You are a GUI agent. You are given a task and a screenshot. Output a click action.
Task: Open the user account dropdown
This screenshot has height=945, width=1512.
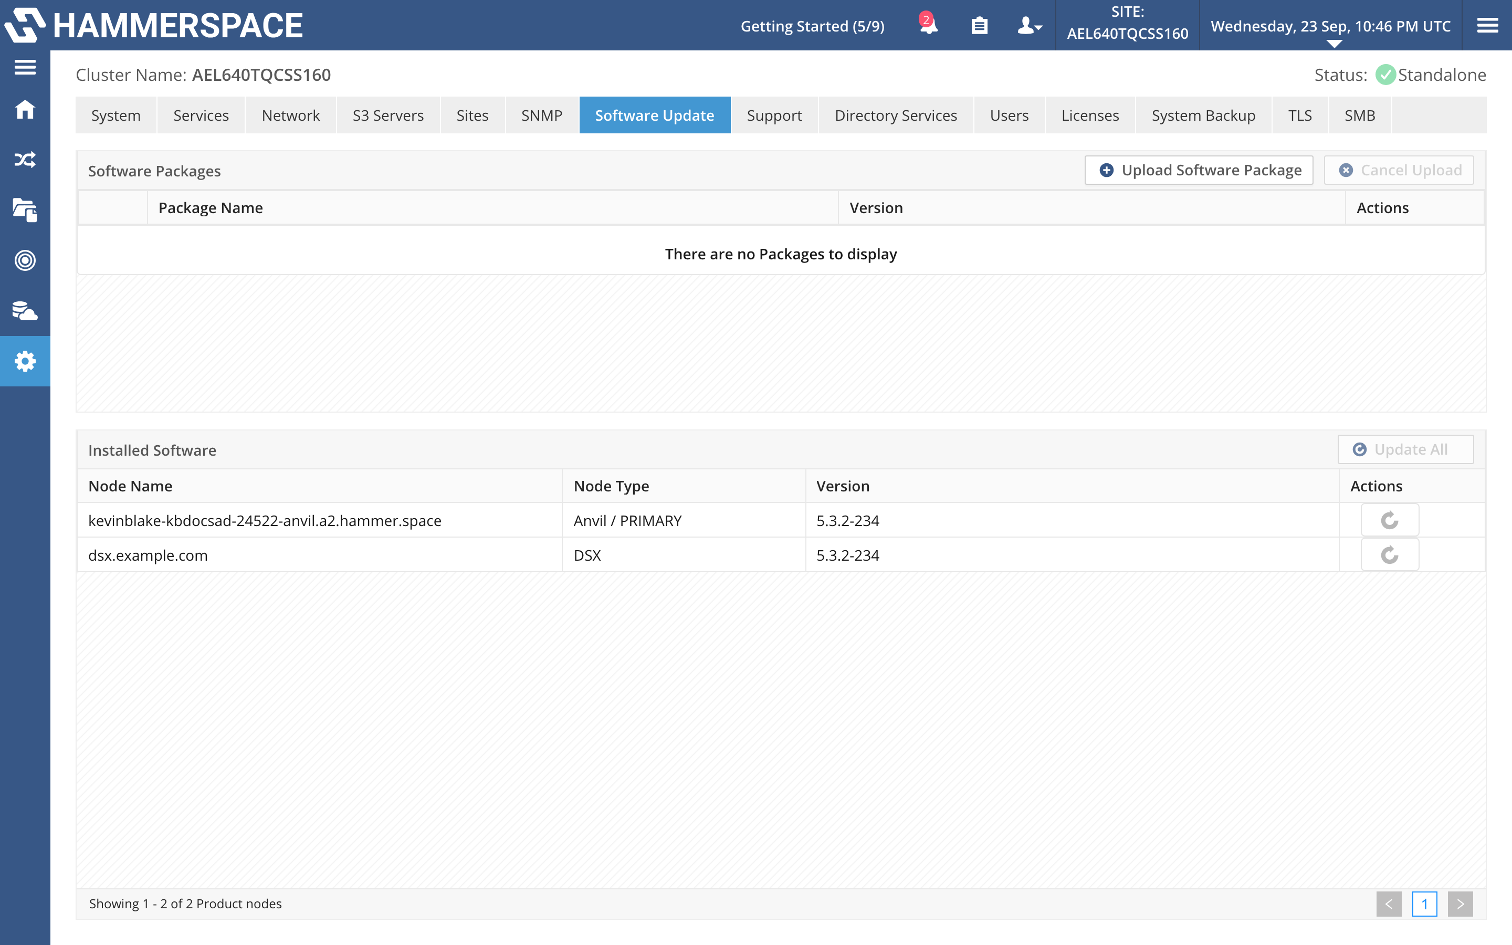click(1030, 26)
